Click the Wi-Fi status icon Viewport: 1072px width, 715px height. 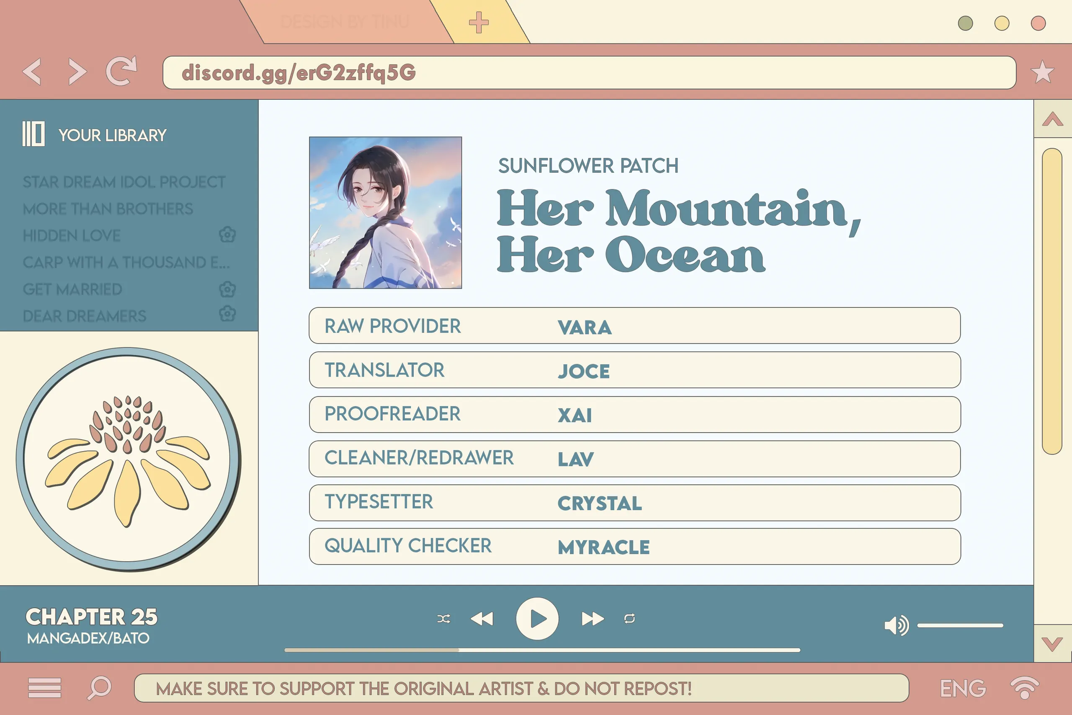(1024, 687)
